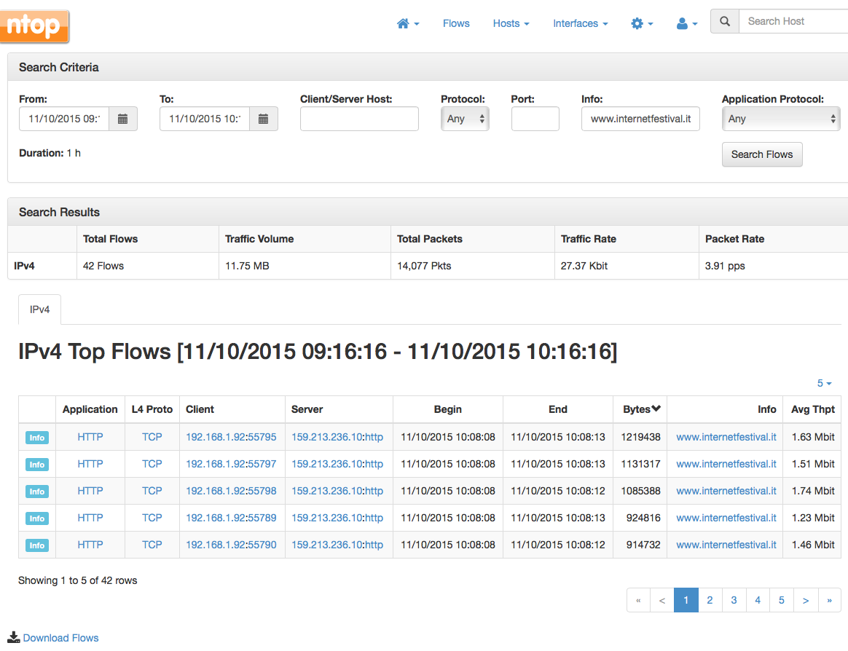Open the user account icon menu
The image size is (848, 651).
point(687,24)
